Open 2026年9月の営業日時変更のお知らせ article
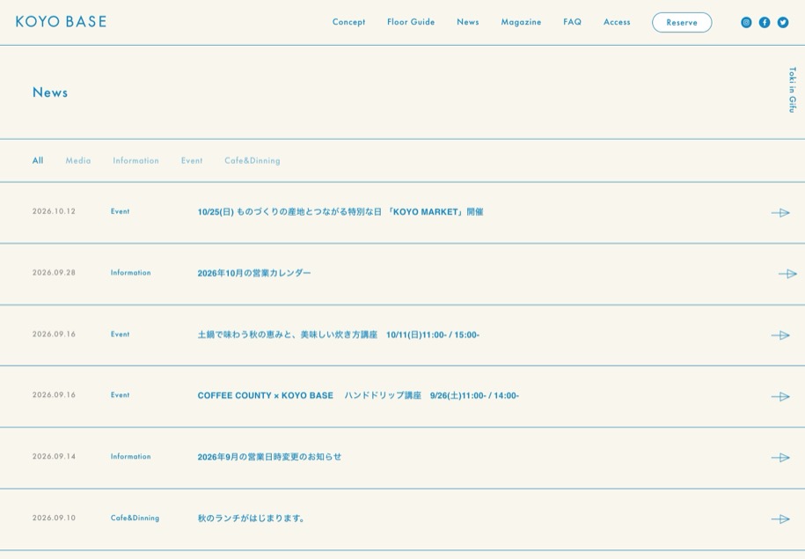Viewport: 805px width, 559px height. (x=269, y=457)
